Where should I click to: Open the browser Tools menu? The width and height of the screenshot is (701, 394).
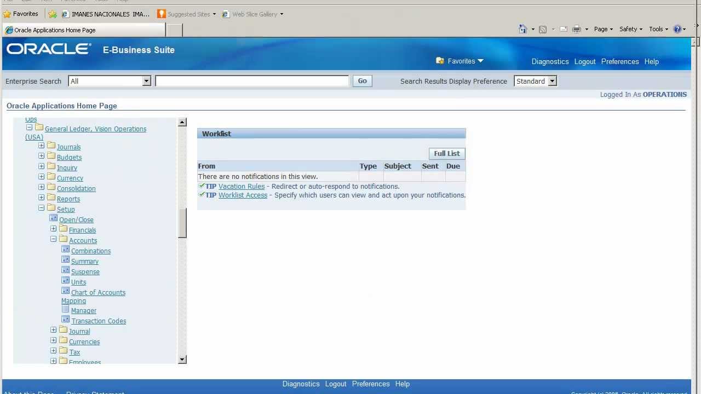pos(659,29)
